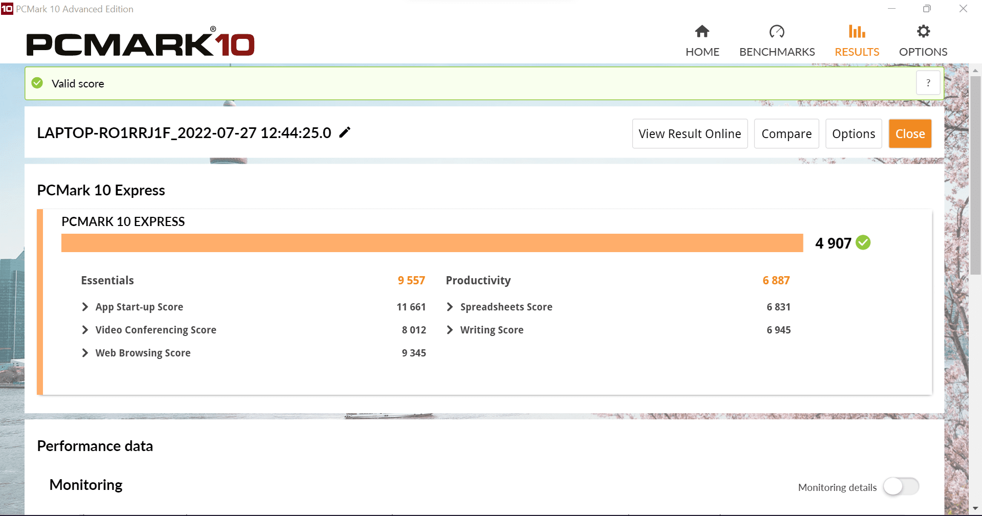This screenshot has width=982, height=516.
Task: Click View Result Online button
Action: [x=690, y=133]
